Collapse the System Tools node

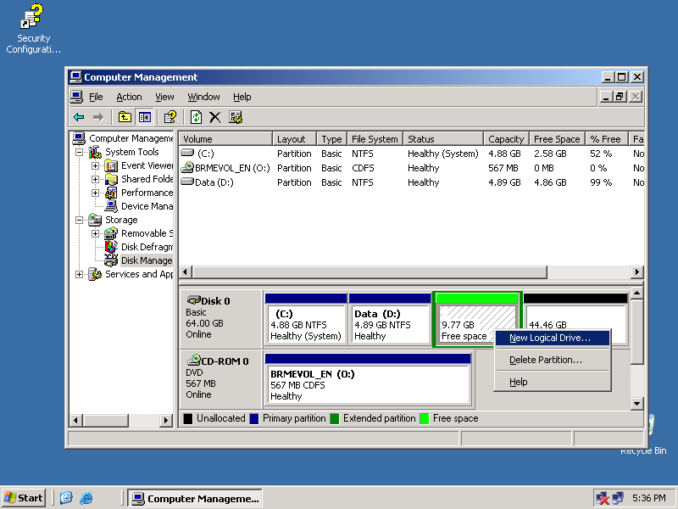(x=79, y=152)
